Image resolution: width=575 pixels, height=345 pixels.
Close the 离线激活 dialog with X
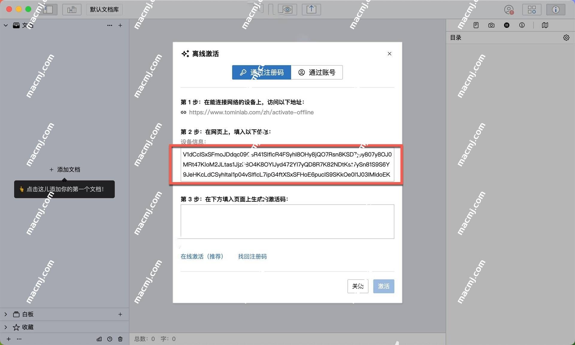point(389,54)
